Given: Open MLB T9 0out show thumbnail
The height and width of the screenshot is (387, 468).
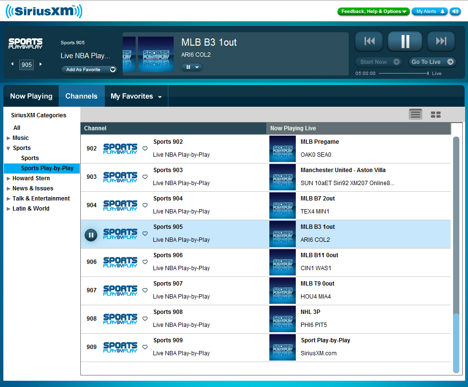Looking at the screenshot, I should 282,291.
